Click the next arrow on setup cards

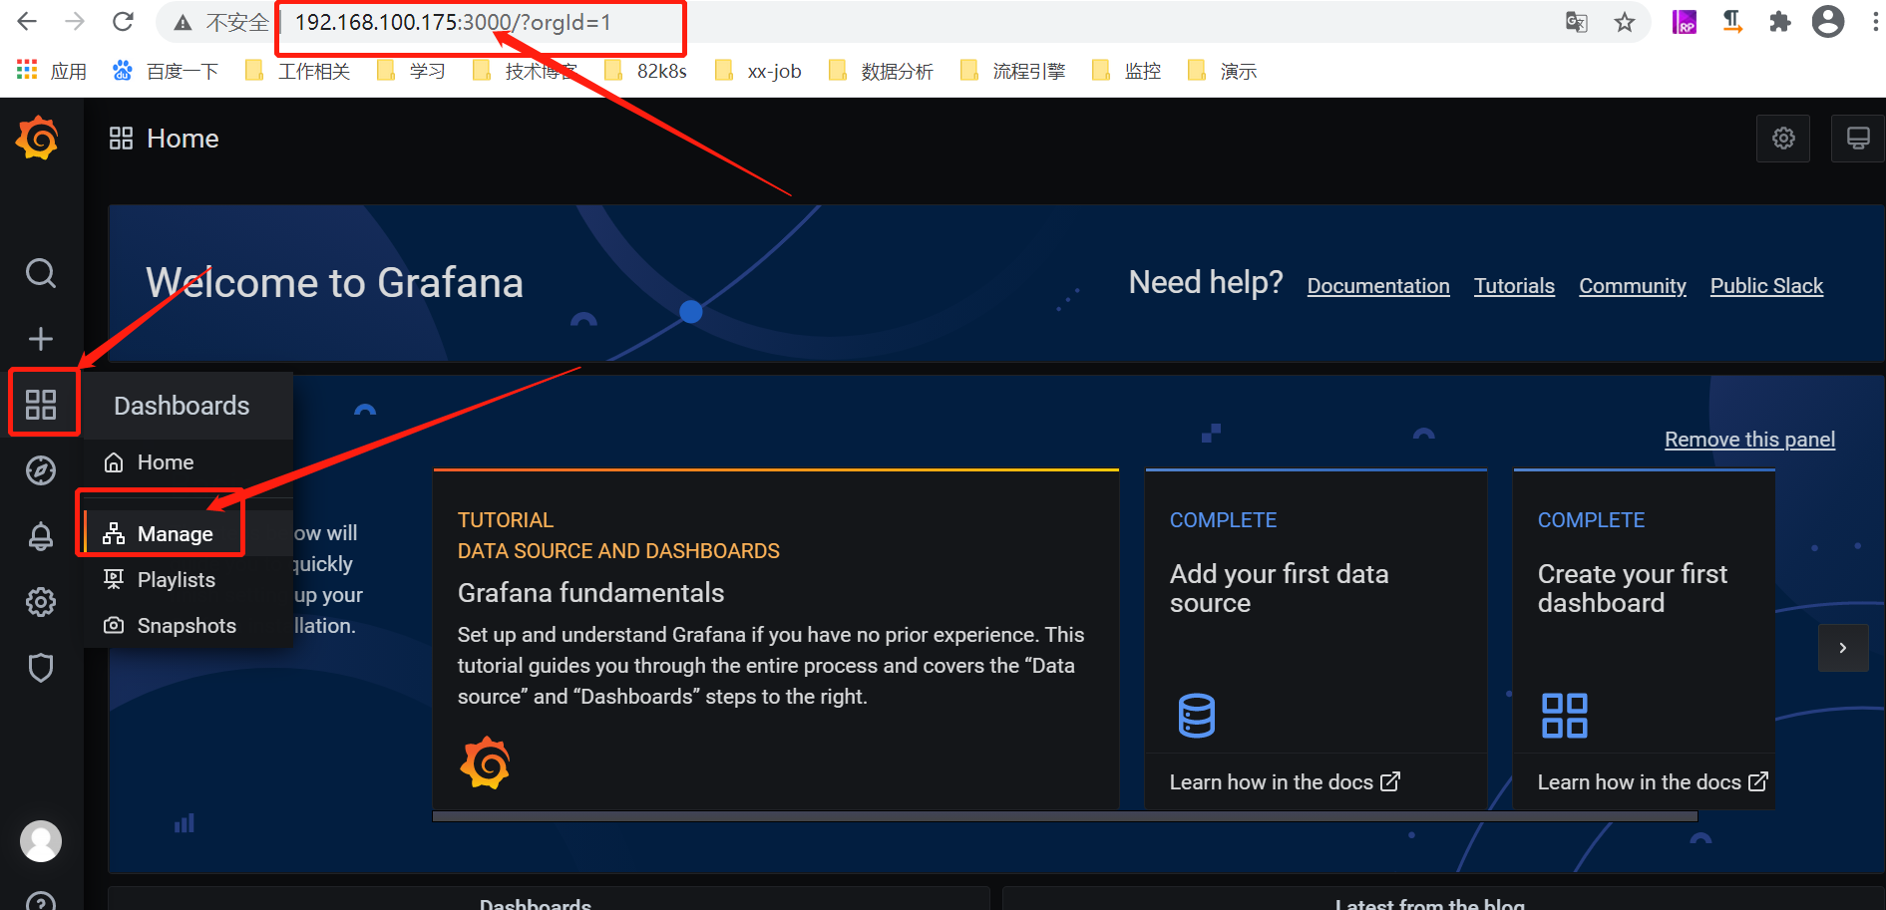1843,648
